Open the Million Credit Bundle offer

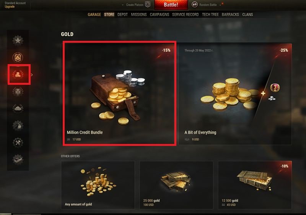point(119,94)
